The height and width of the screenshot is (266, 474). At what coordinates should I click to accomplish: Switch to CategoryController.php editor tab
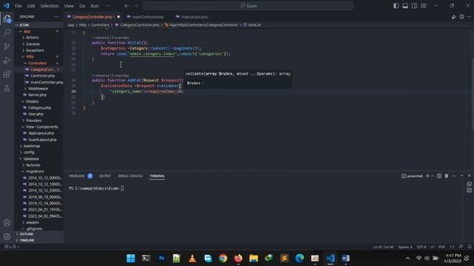92,17
